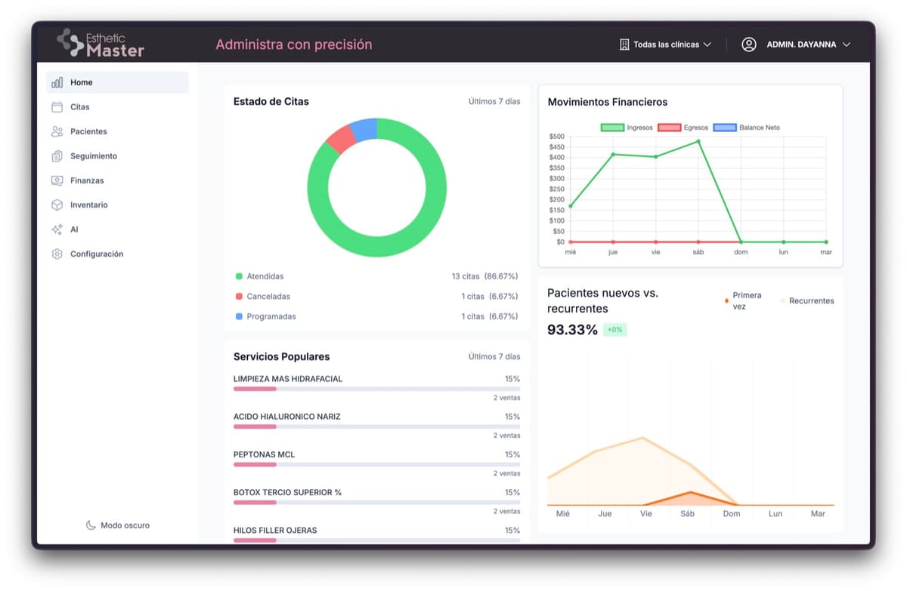Viewport: 907px width, 591px height.
Task: Click the clinic building icon
Action: click(x=624, y=45)
